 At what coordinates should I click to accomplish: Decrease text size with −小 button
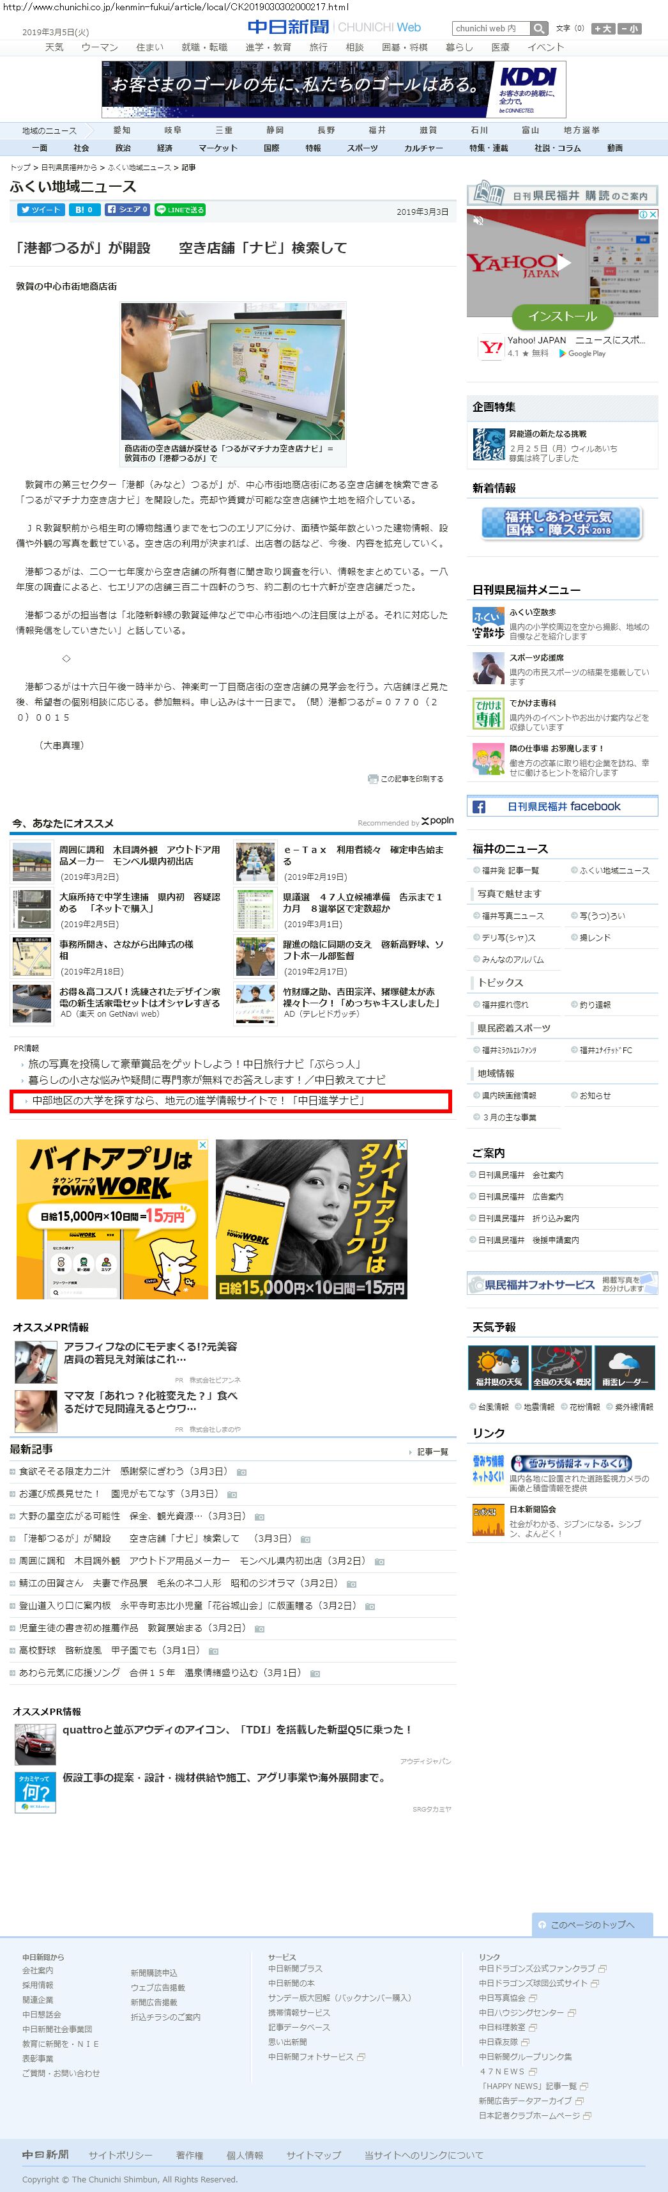pos(630,29)
